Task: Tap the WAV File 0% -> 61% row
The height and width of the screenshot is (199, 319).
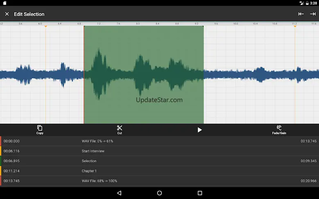Action: click(159, 141)
